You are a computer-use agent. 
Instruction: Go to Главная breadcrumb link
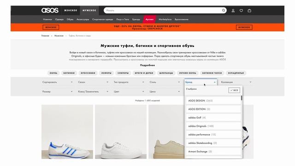[x=45, y=36]
